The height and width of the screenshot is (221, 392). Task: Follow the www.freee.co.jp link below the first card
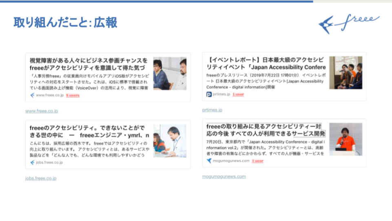click(x=42, y=111)
